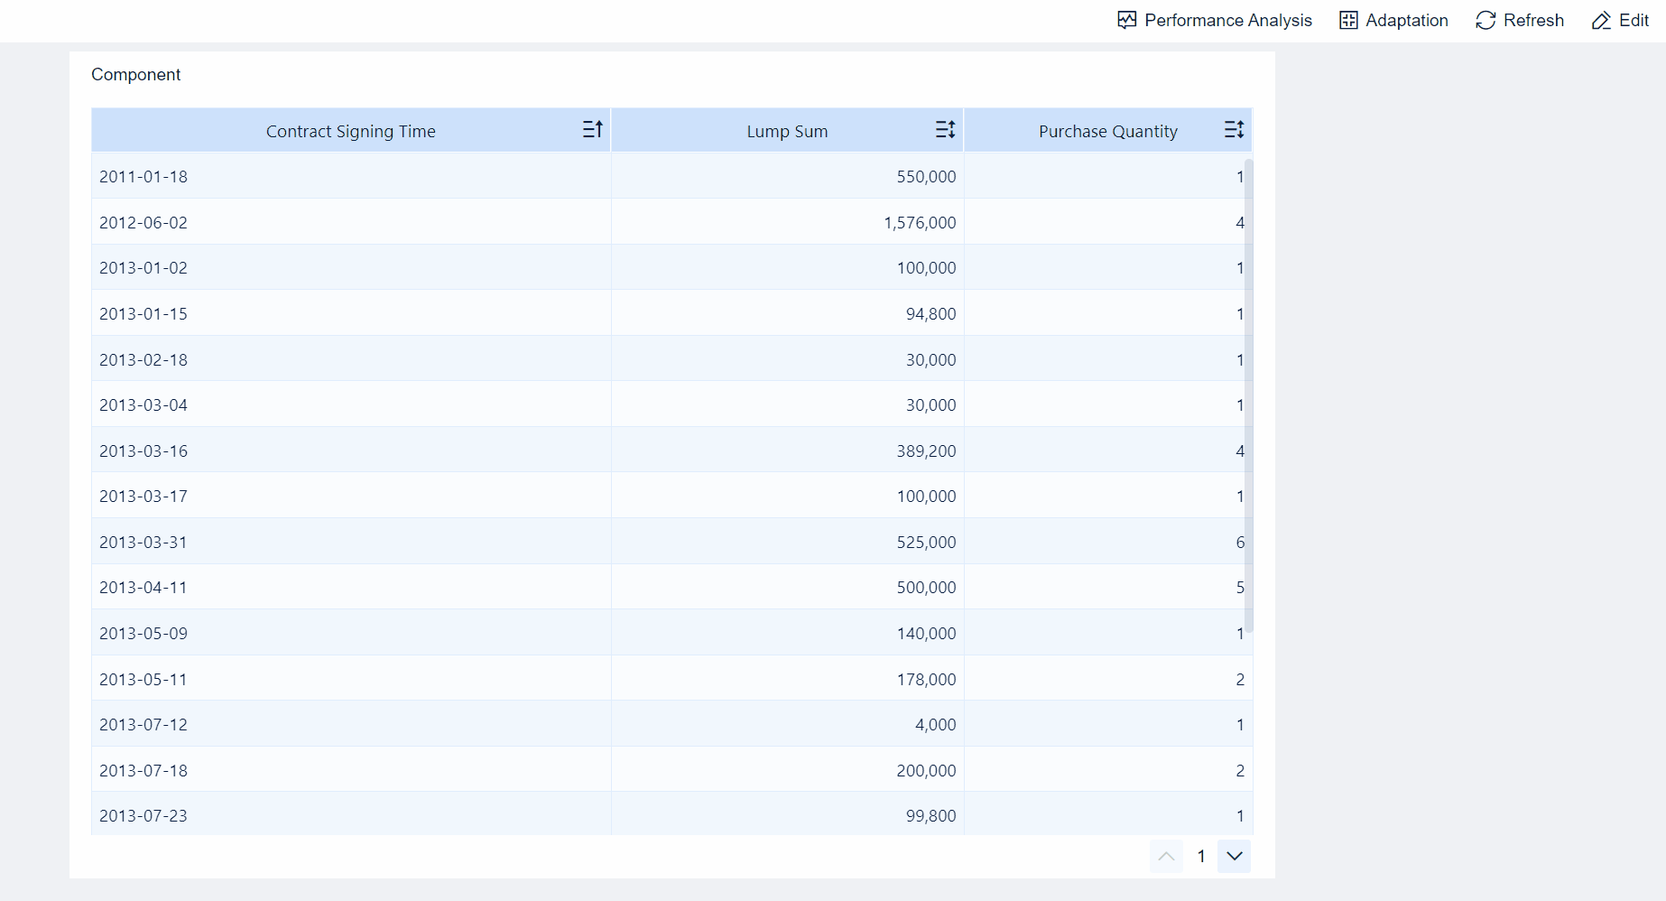This screenshot has width=1666, height=901.
Task: Sort by Contract Signing Time icon
Action: (x=593, y=130)
